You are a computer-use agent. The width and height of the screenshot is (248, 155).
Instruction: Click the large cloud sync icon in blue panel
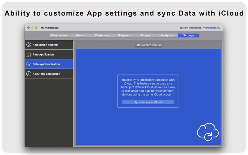(208, 132)
